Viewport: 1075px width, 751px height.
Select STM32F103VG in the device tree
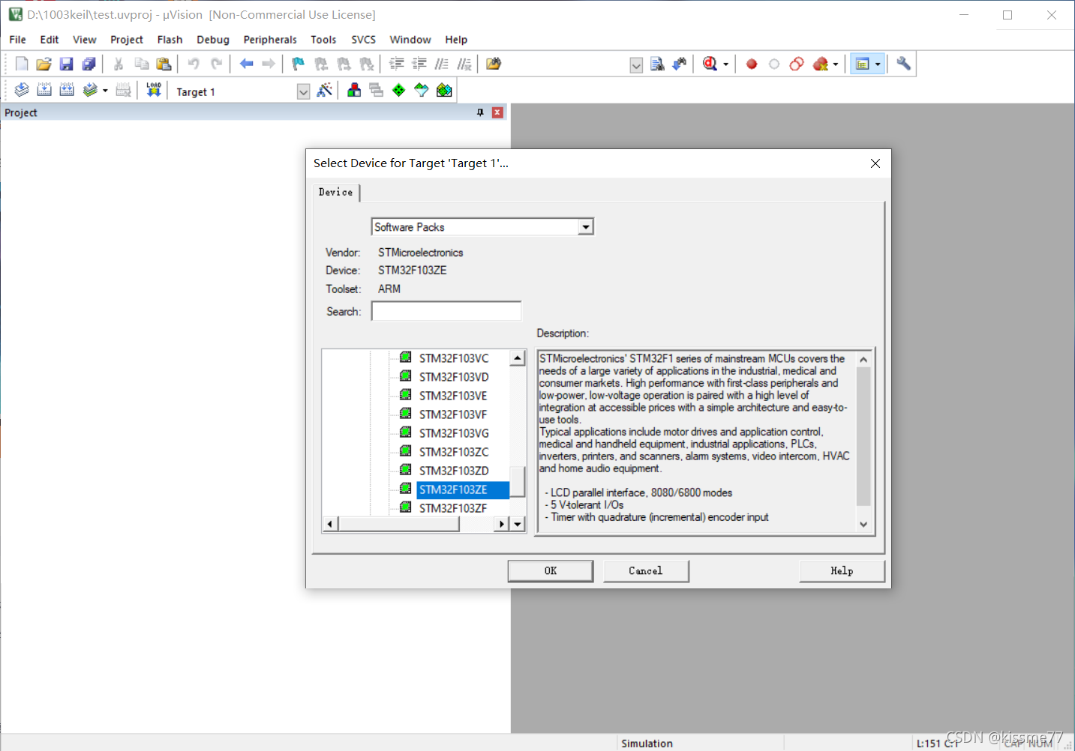click(x=454, y=433)
